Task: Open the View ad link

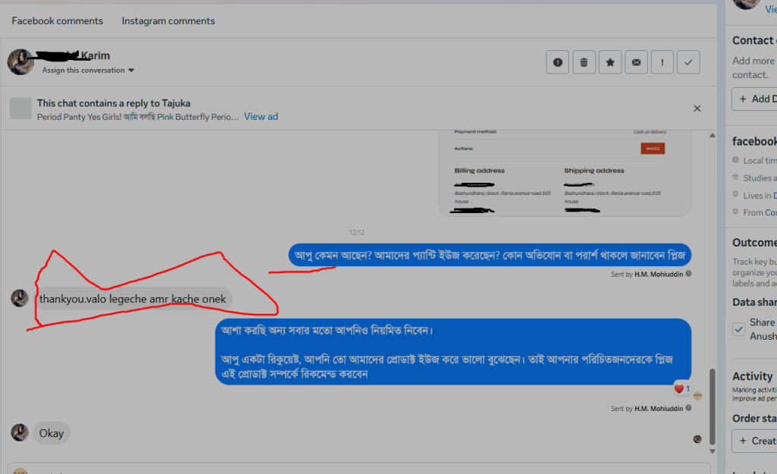Action: pos(261,117)
